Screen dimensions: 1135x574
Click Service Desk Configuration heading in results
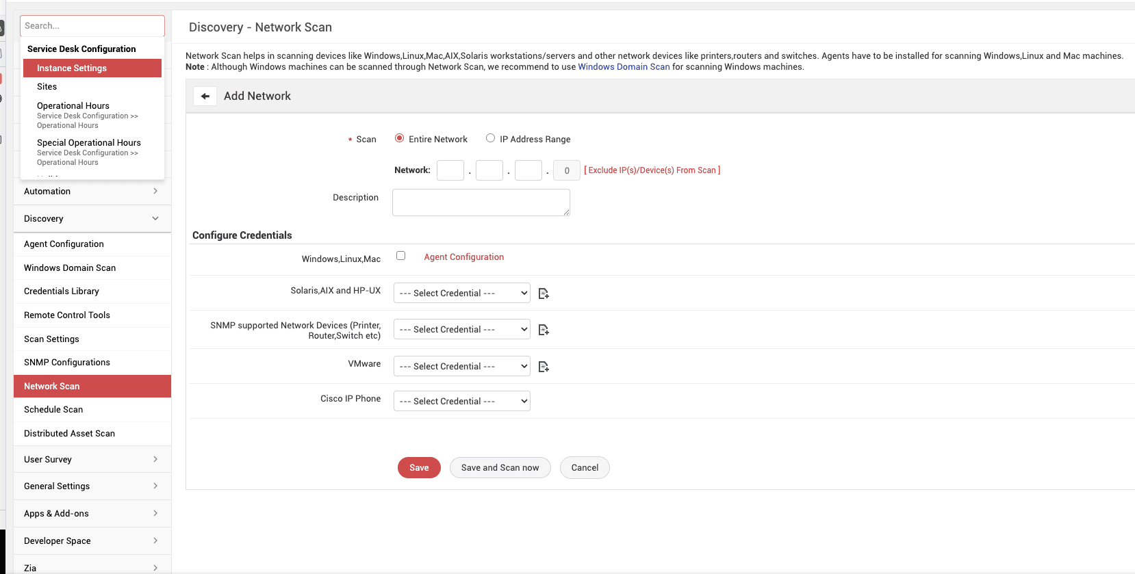[81, 49]
